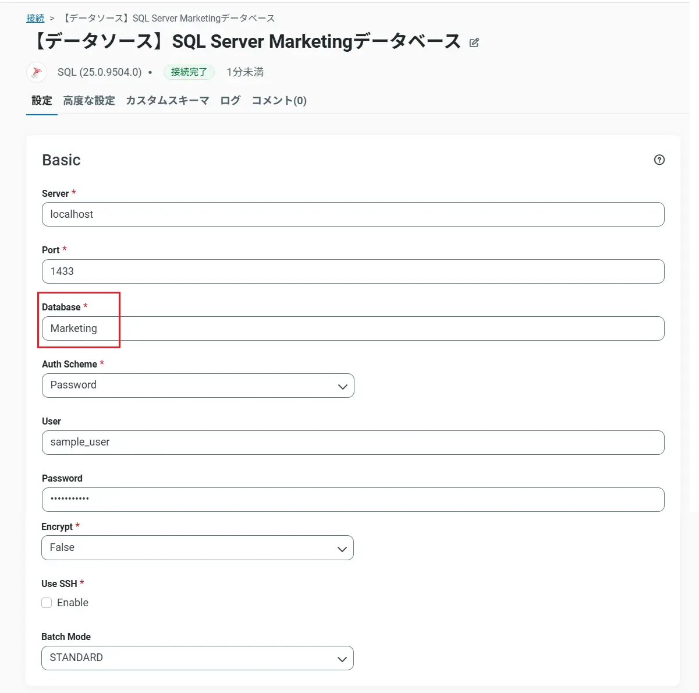
Task: Click the 接続完了 status badge
Action: pos(189,72)
